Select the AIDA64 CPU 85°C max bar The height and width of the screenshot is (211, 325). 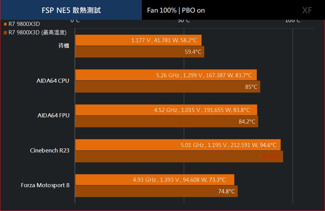coord(167,87)
